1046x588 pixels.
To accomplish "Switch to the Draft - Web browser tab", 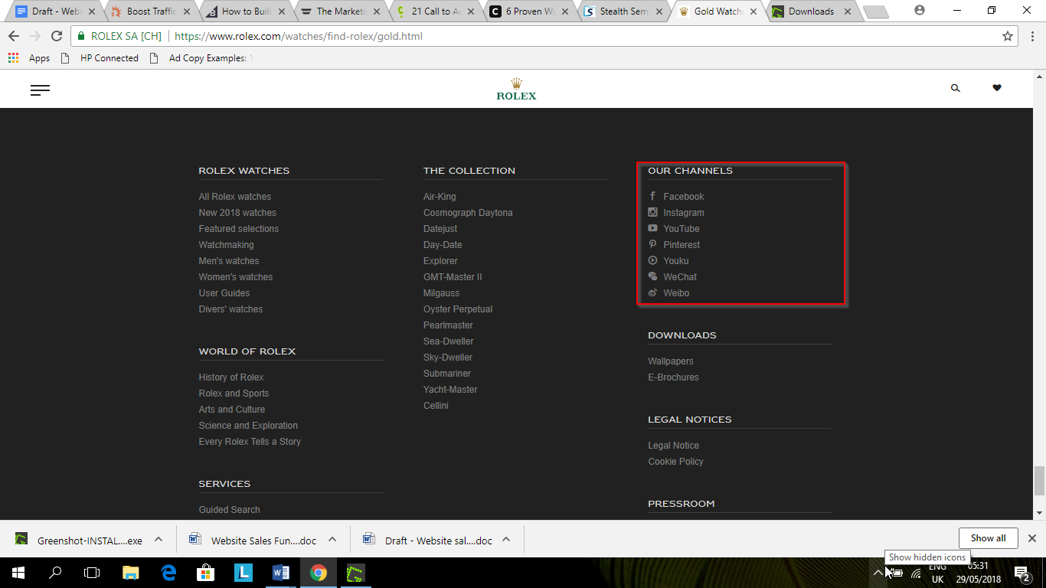I will click(x=55, y=11).
